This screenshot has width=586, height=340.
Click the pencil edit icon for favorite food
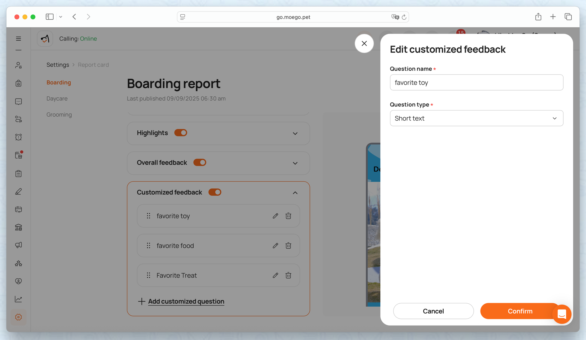[275, 246]
